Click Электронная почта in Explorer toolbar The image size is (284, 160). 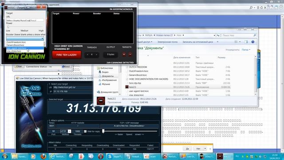click(x=167, y=42)
